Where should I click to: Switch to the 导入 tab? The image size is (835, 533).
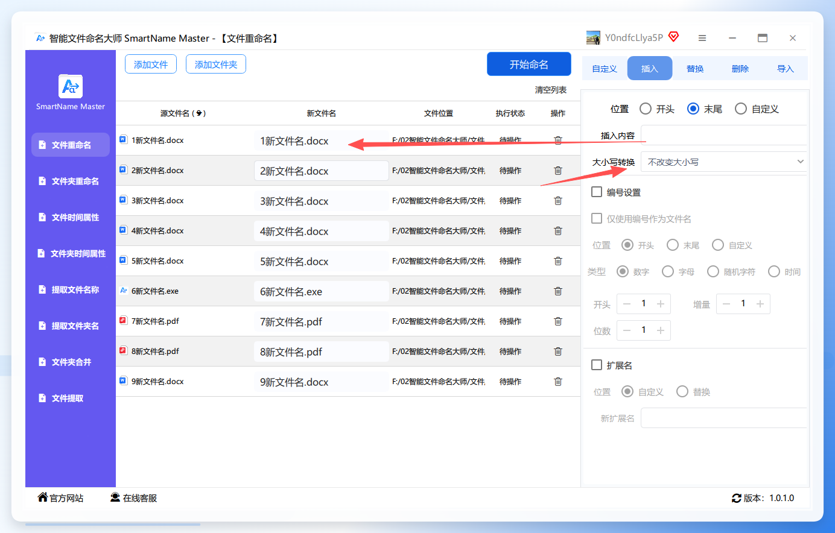tap(785, 69)
